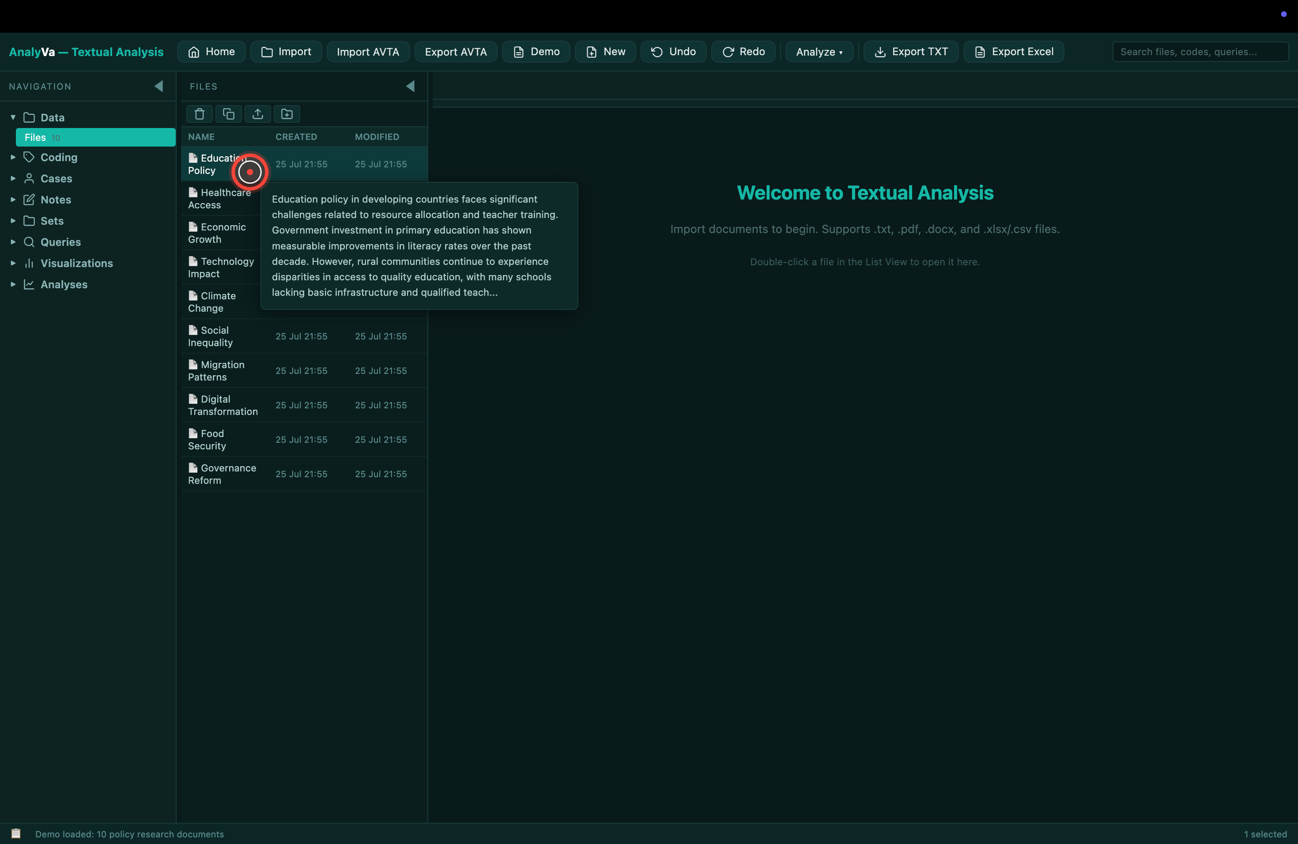Click the Climate Change document icon
The width and height of the screenshot is (1298, 844).
(193, 295)
